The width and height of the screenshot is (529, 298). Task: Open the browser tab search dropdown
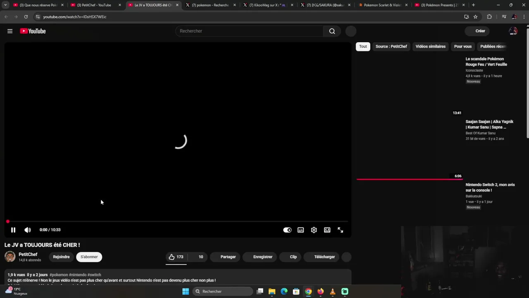click(5, 5)
